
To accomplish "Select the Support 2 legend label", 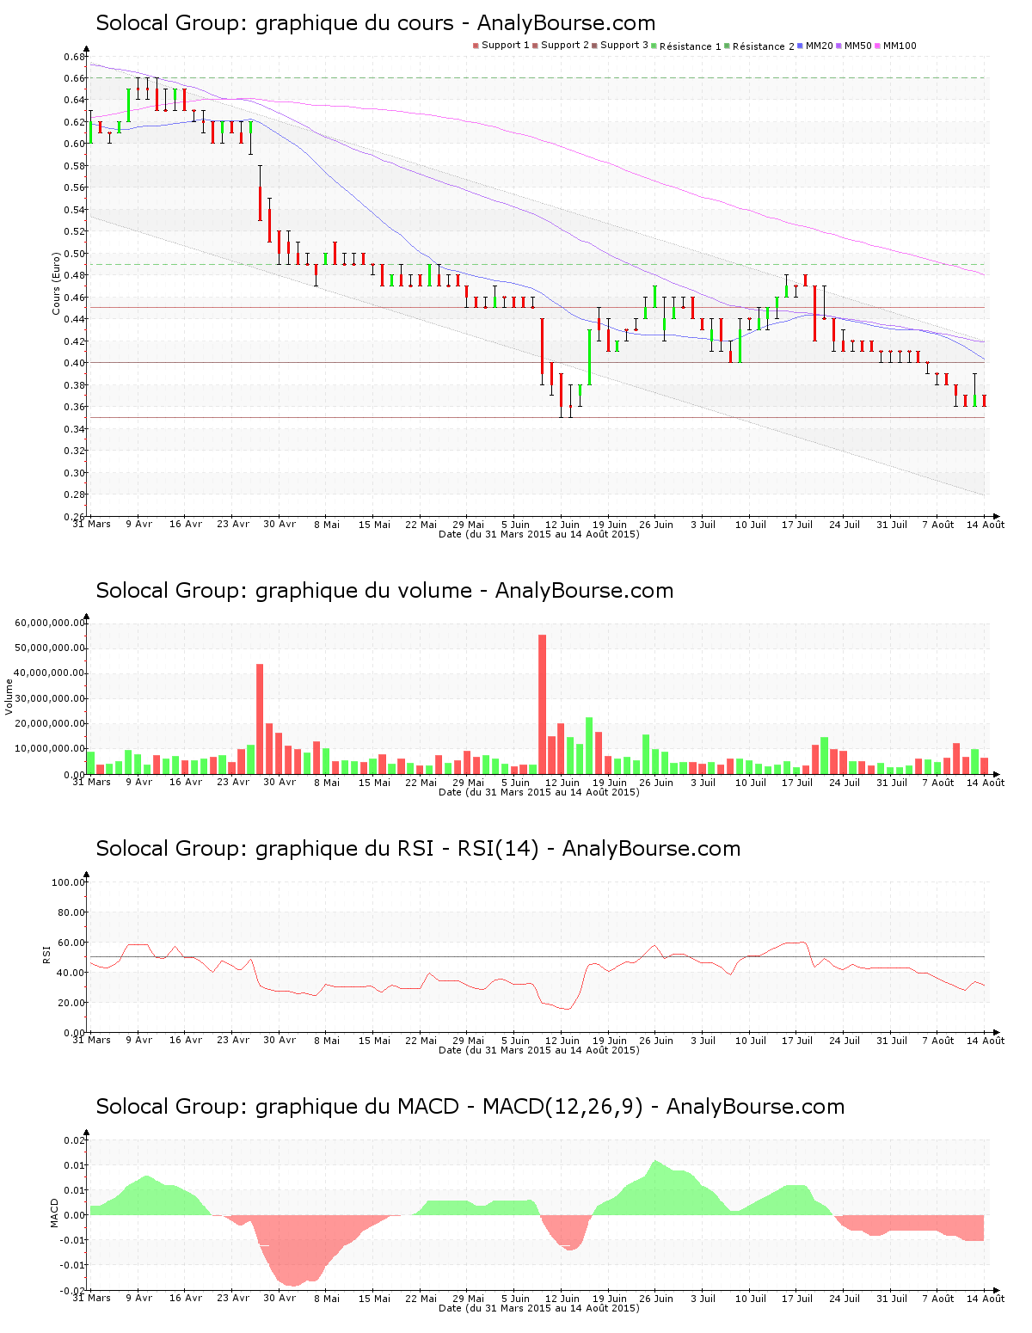I will [x=565, y=46].
